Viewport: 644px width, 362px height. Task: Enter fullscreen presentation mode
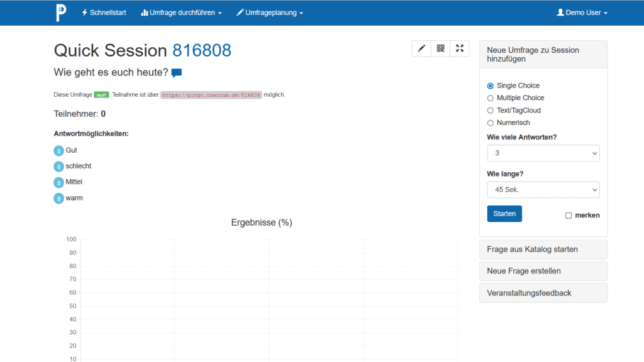pos(459,48)
